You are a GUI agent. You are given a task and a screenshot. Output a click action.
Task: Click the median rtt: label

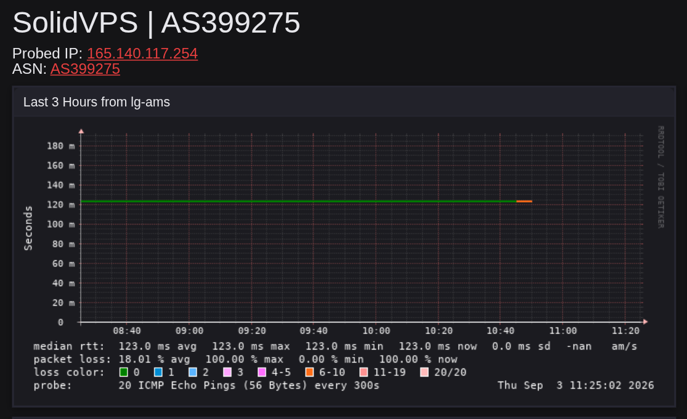click(69, 346)
